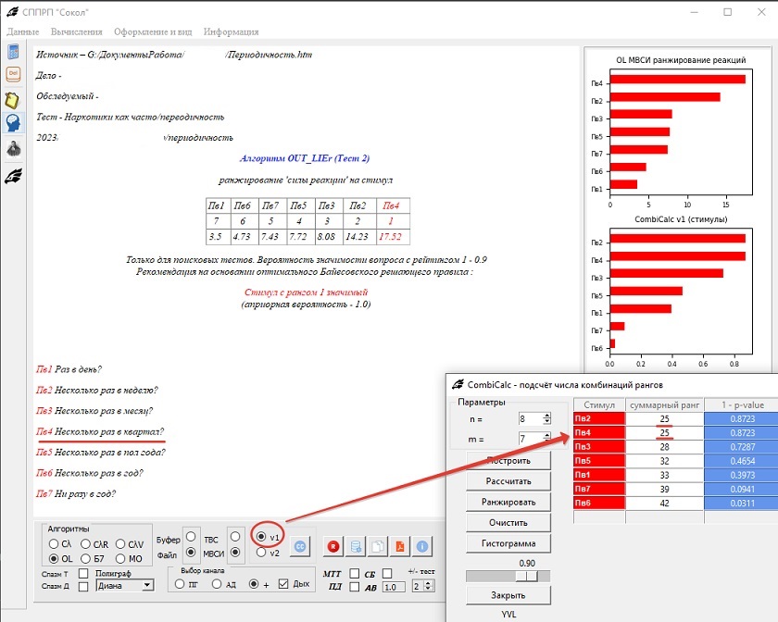This screenshot has width=778, height=622.
Task: Open the Информация menu
Action: tap(231, 31)
